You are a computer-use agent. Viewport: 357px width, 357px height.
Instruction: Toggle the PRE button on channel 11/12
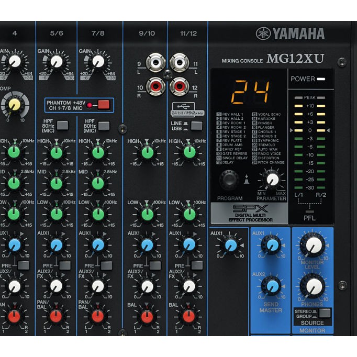pyautogui.click(x=197, y=265)
